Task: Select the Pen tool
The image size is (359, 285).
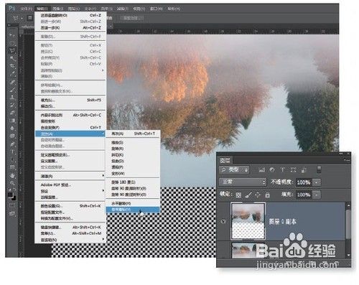Action: 12,144
